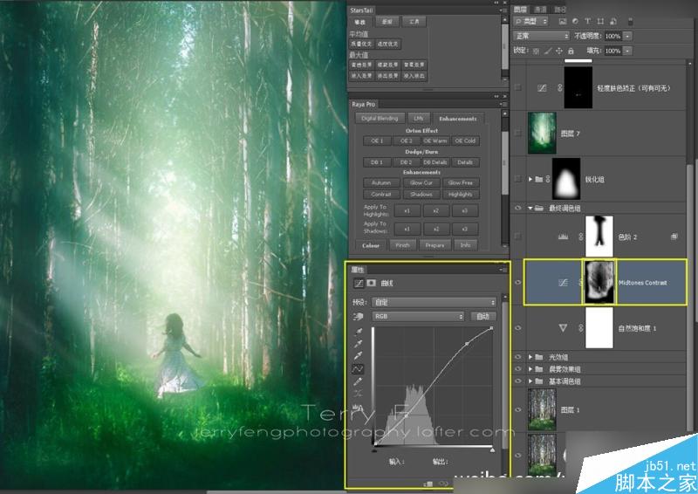The height and width of the screenshot is (494, 698).
Task: Select the adjustment layer filter icon
Action: click(x=575, y=21)
